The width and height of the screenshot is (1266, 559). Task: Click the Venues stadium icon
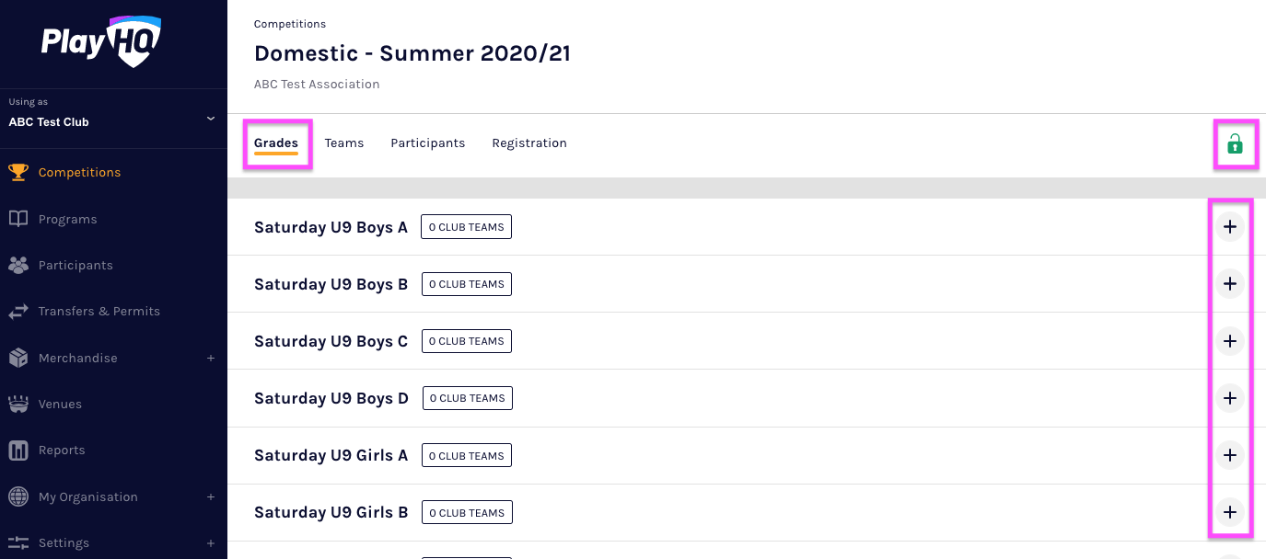(x=18, y=404)
